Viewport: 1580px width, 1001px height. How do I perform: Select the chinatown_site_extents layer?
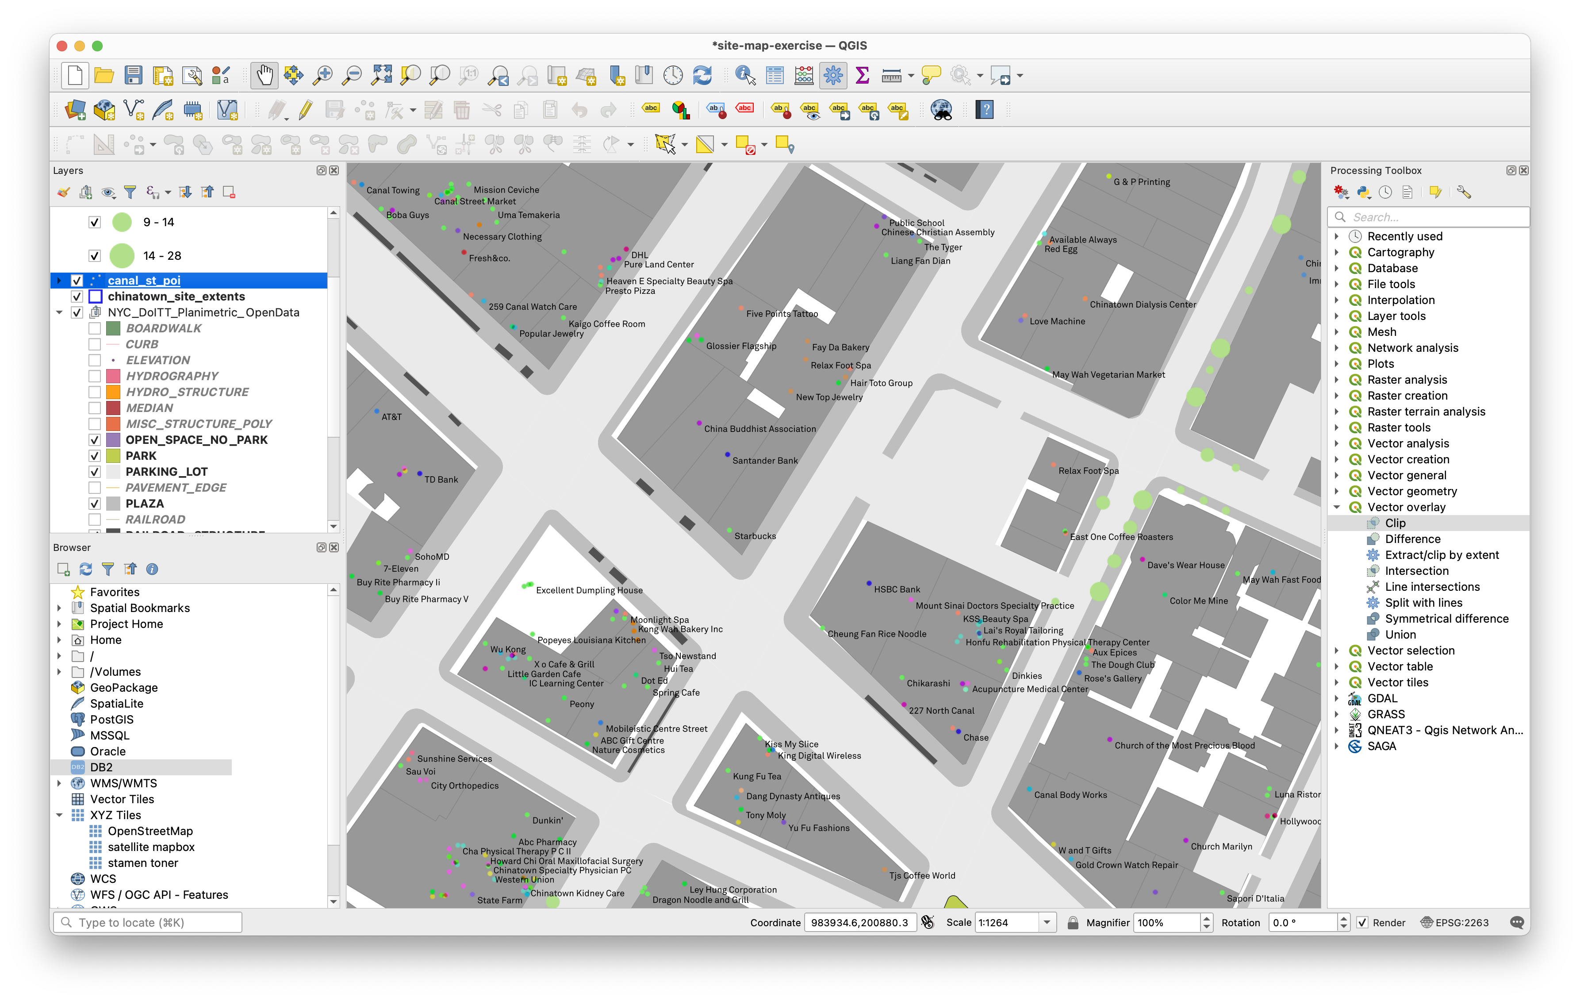176,296
